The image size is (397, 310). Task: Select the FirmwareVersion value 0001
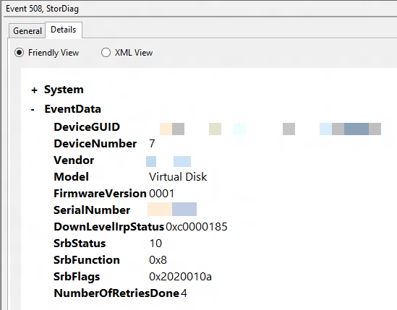(161, 194)
